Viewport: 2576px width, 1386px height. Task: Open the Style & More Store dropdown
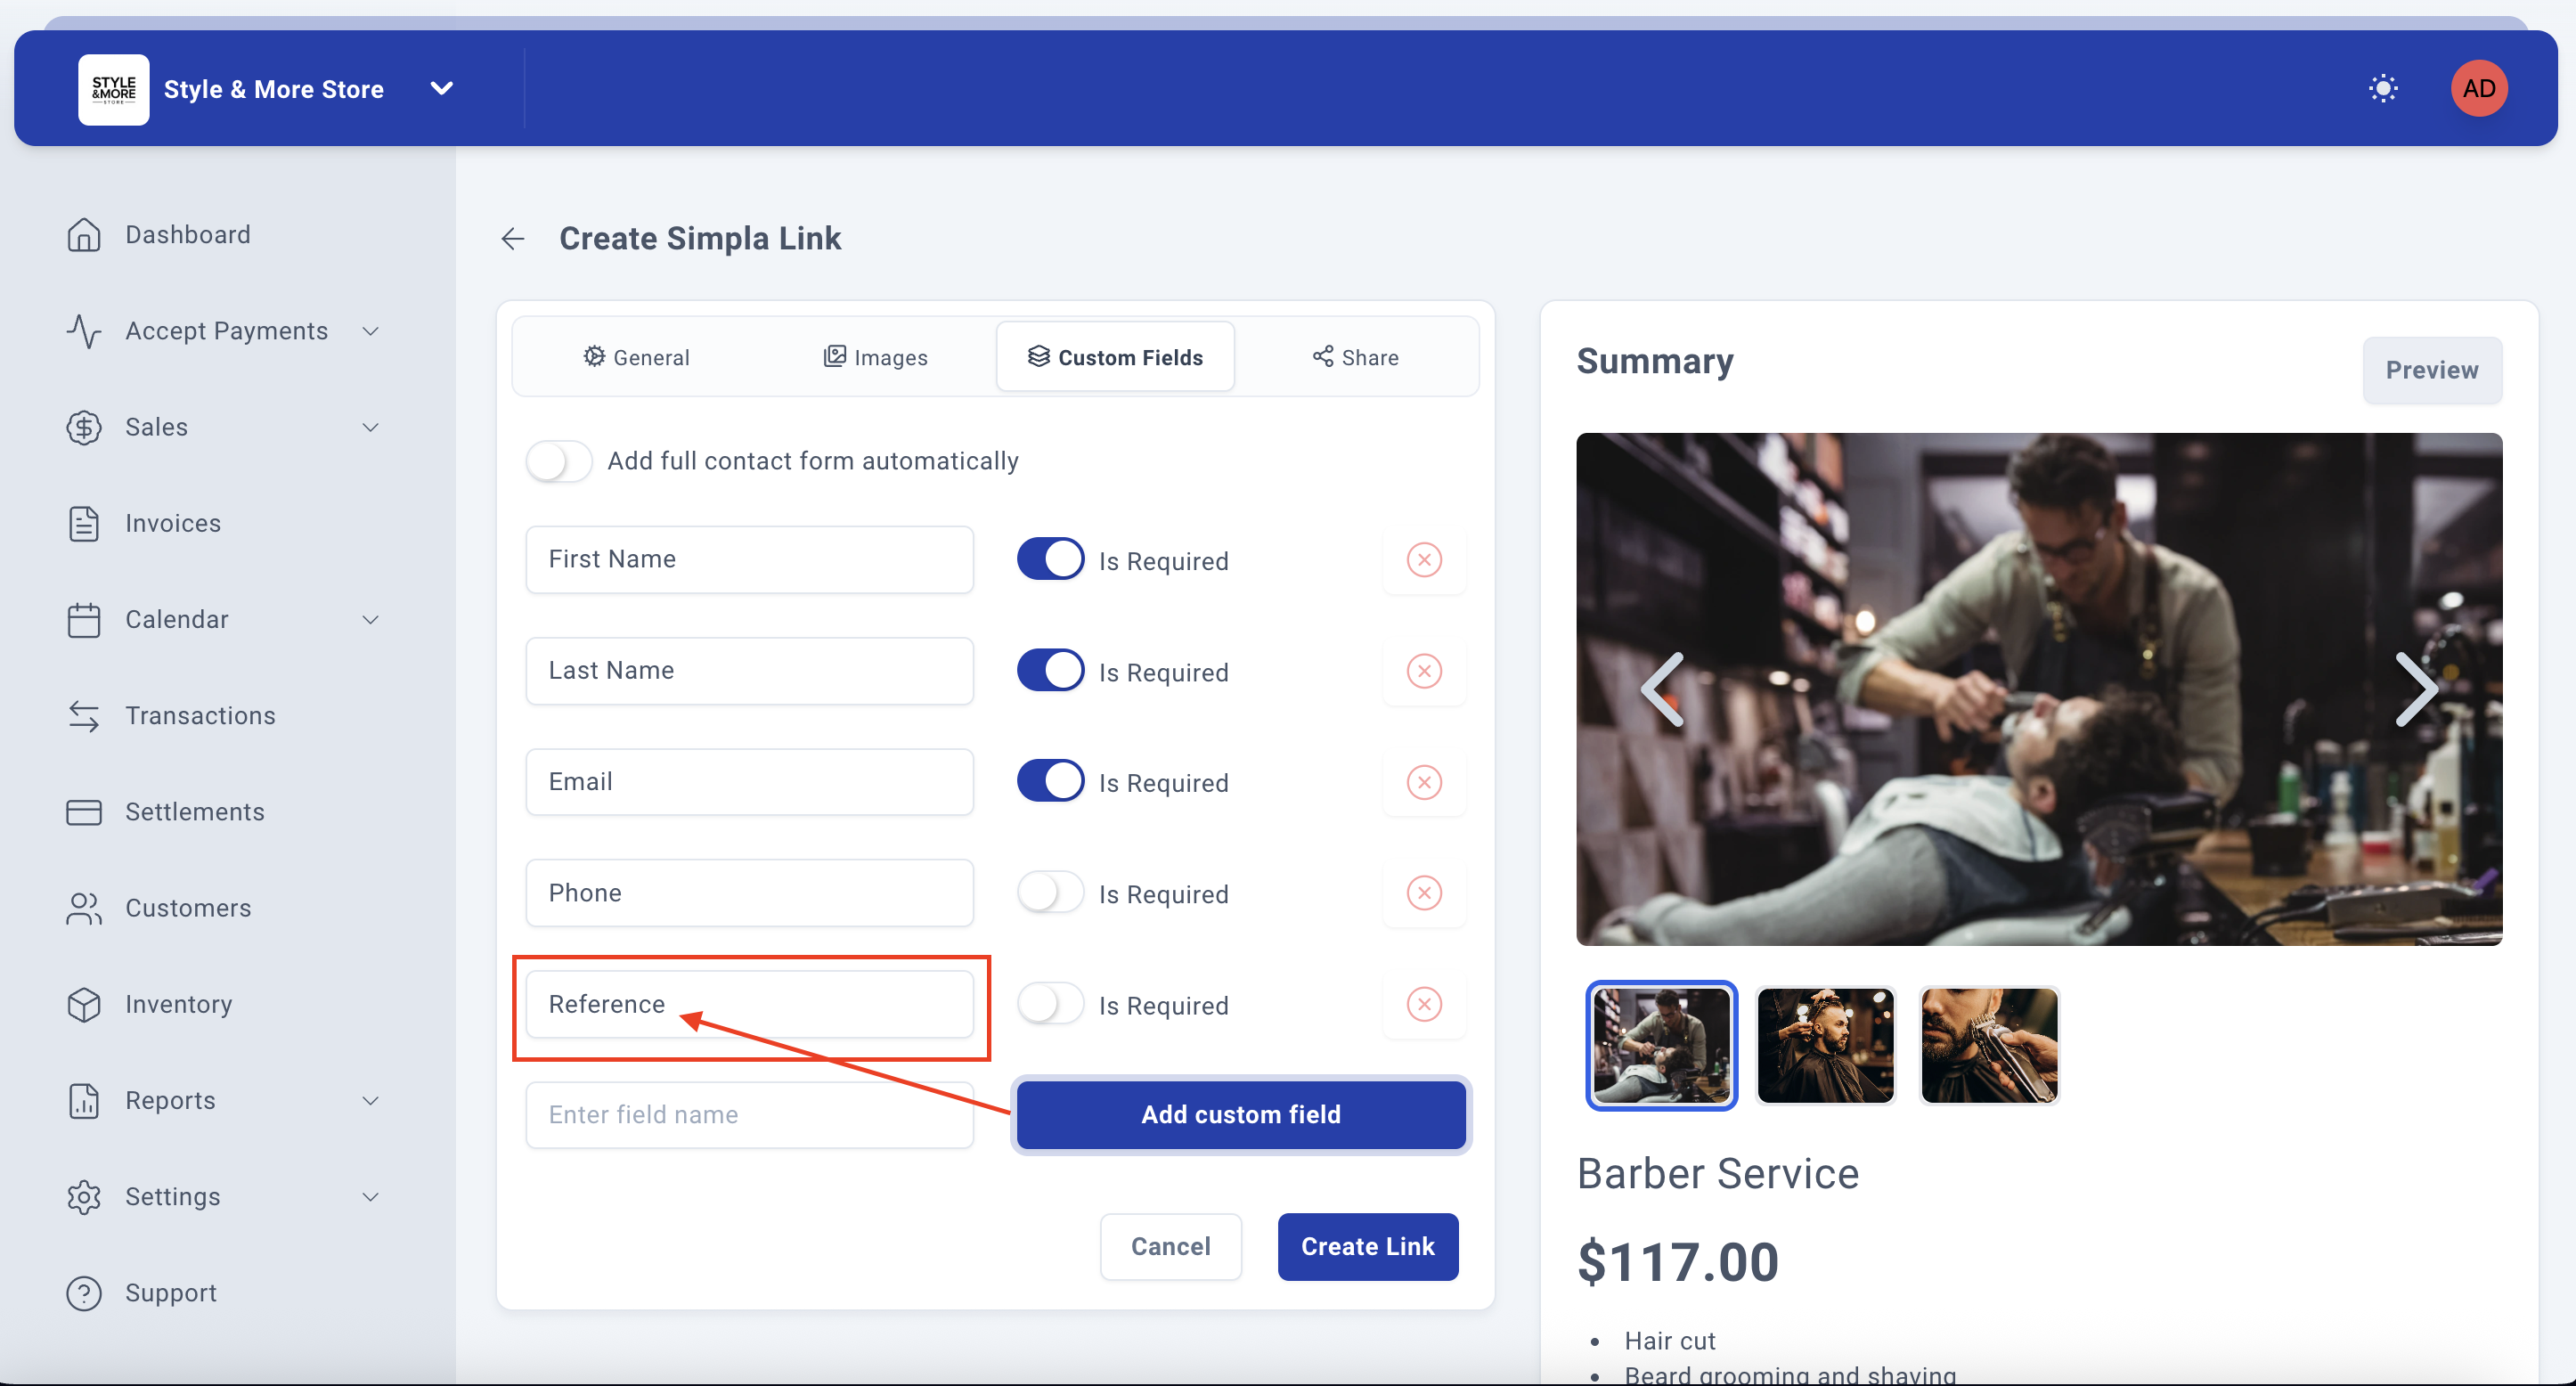(x=441, y=88)
